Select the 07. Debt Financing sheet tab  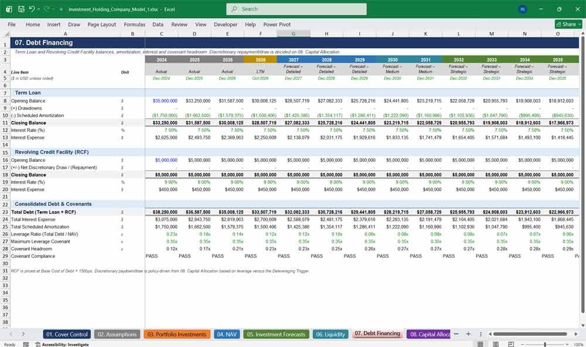(x=377, y=334)
